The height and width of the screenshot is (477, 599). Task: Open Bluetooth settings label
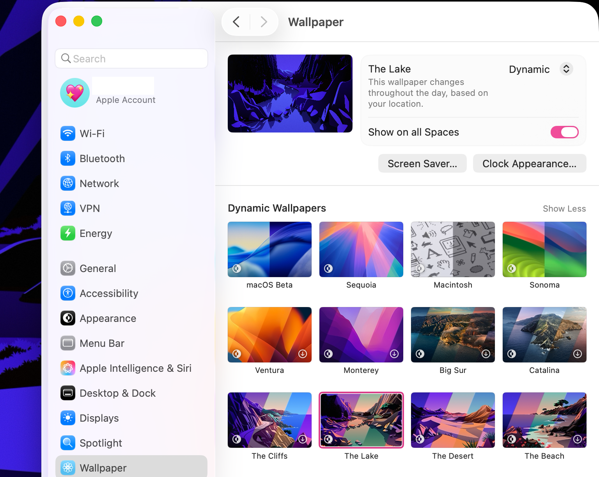[102, 159]
